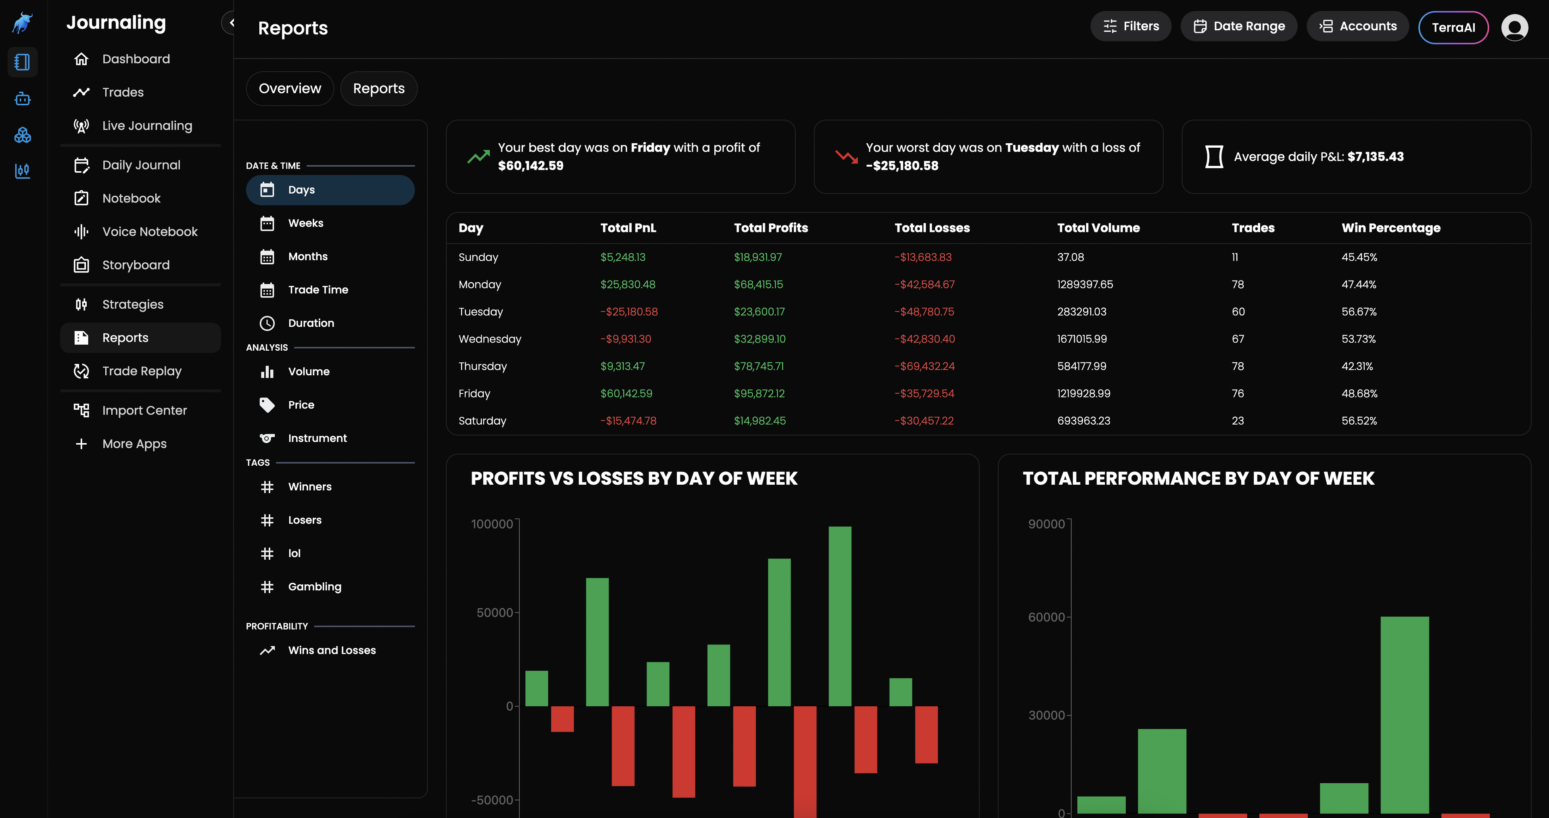
Task: Open the user profile avatar
Action: 1514,27
